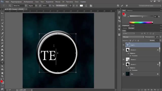Viewport: 162px width, 91px height.
Task: Open the font family dropdown
Action: coord(26,6)
